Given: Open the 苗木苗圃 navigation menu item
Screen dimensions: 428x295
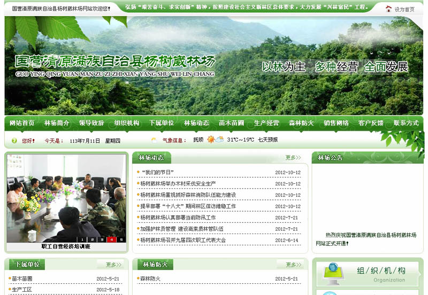Looking at the screenshot, I should coord(231,123).
